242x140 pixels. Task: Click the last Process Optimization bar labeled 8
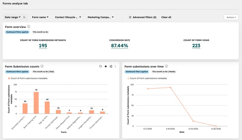click(x=102, y=113)
